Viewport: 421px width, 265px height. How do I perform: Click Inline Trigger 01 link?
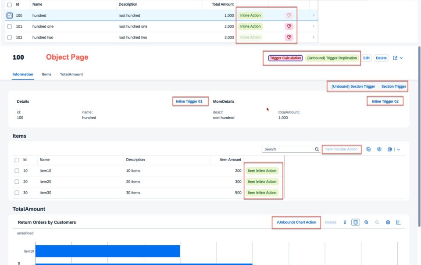pos(189,101)
